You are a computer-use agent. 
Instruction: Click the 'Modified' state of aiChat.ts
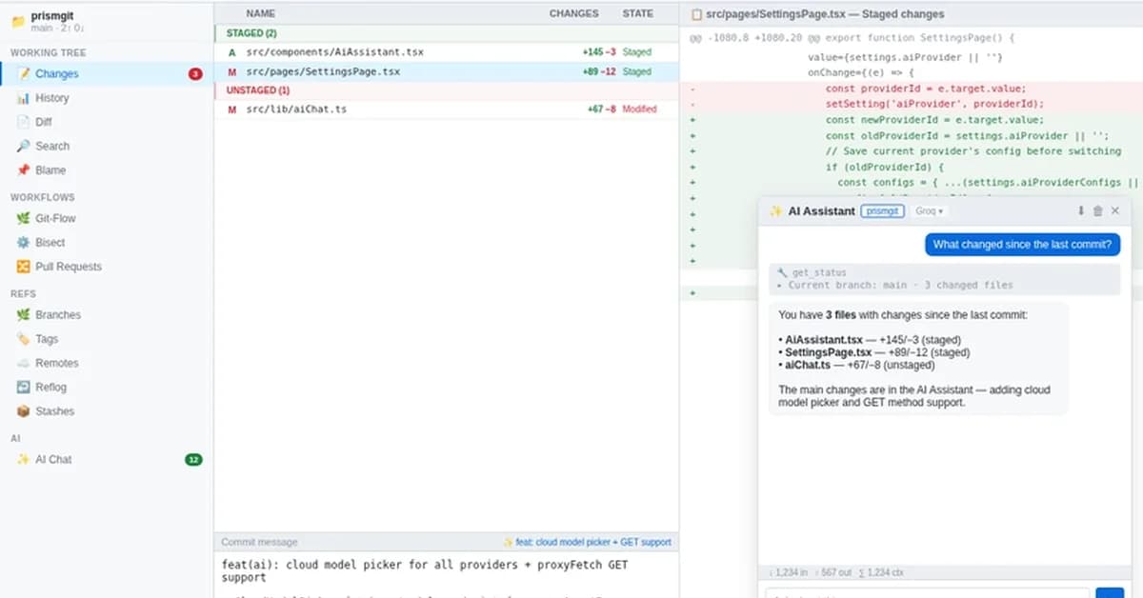click(x=640, y=110)
